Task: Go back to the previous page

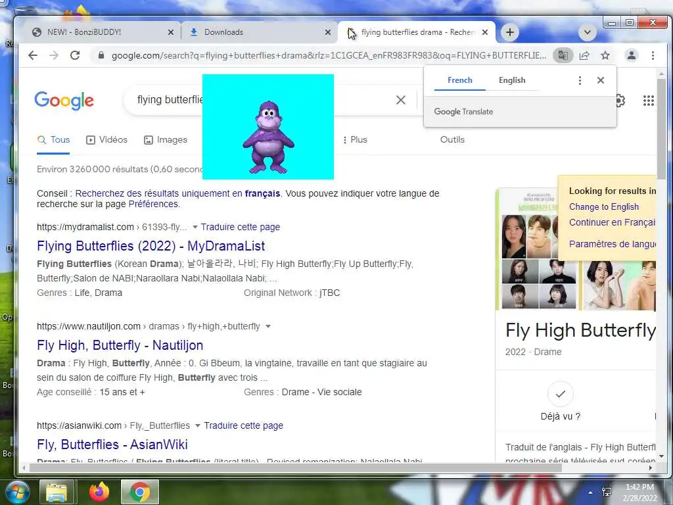Action: (33, 55)
